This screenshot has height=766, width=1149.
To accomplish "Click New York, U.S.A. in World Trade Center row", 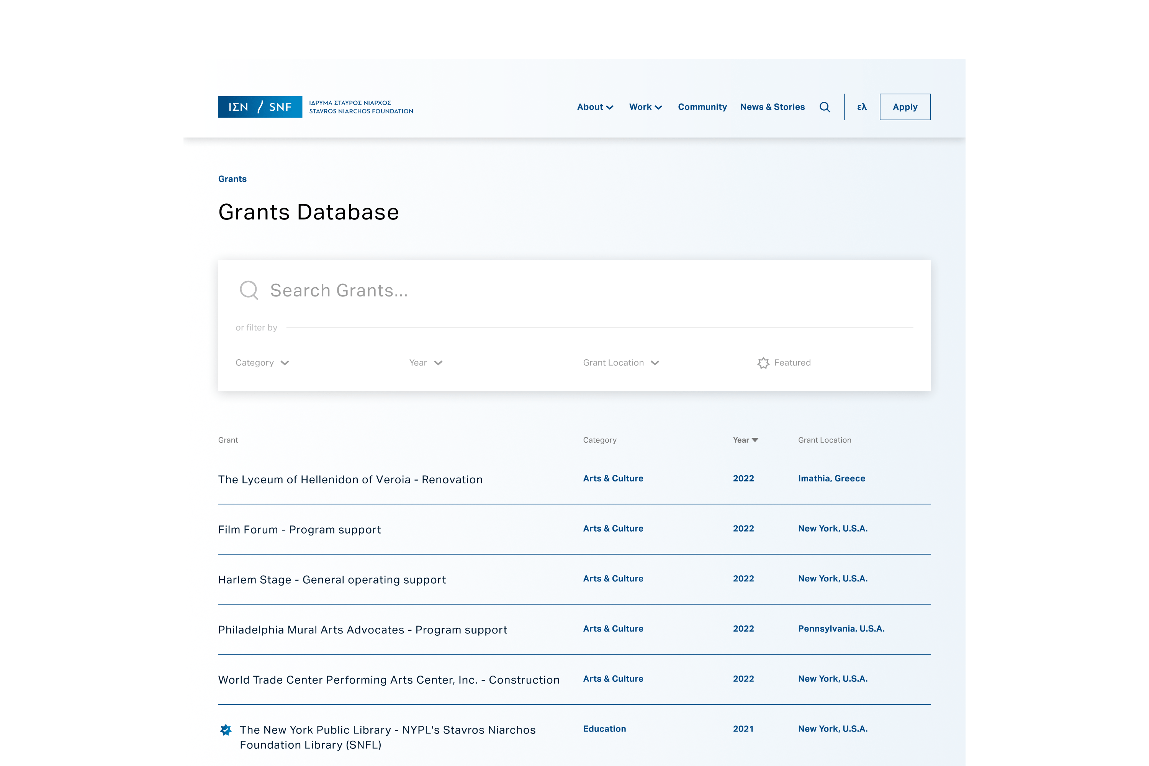I will coord(832,679).
